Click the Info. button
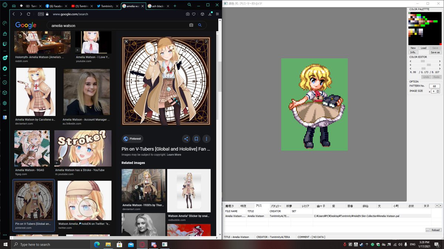The width and height of the screenshot is (444, 249). tap(413, 52)
